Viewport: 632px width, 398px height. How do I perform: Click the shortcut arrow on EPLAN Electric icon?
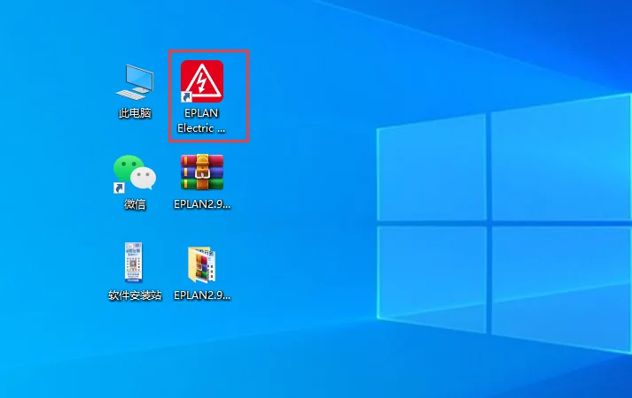(x=186, y=97)
